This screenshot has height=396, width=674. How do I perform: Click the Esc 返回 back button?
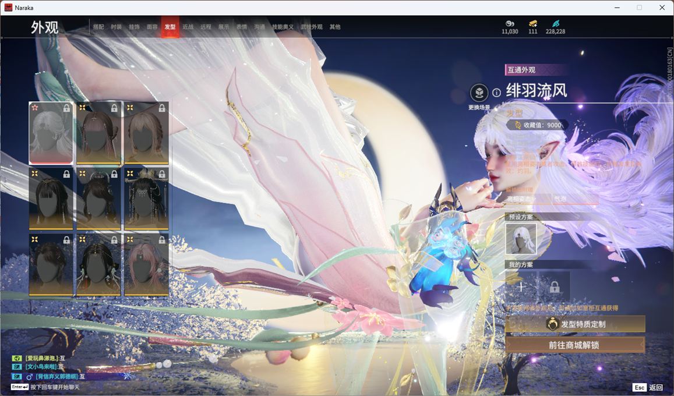coord(648,387)
